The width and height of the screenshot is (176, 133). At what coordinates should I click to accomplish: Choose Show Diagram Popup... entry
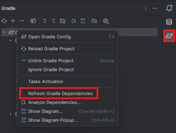tap(68, 120)
